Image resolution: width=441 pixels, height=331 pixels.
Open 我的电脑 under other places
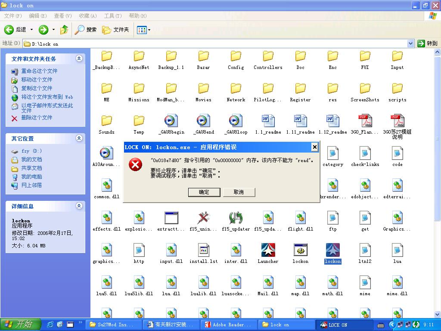[x=31, y=177]
